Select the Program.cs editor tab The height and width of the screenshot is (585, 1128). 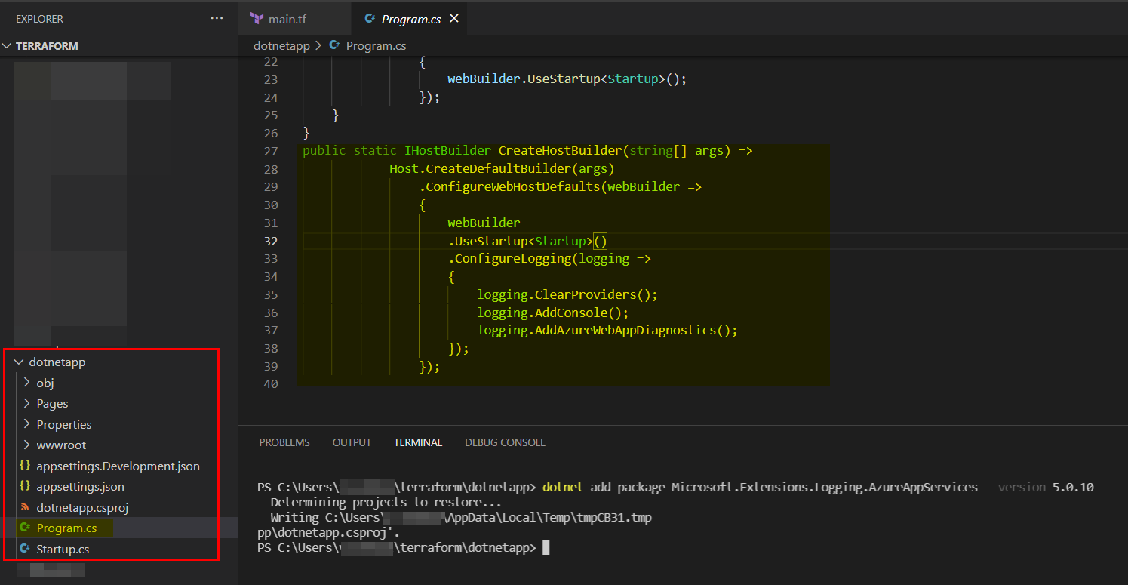tap(412, 19)
